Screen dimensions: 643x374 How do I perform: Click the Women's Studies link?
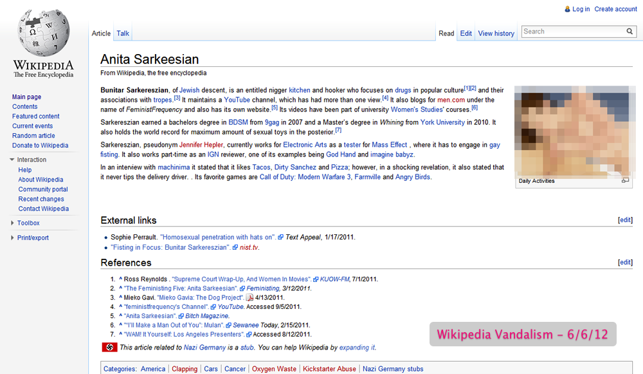[417, 109]
